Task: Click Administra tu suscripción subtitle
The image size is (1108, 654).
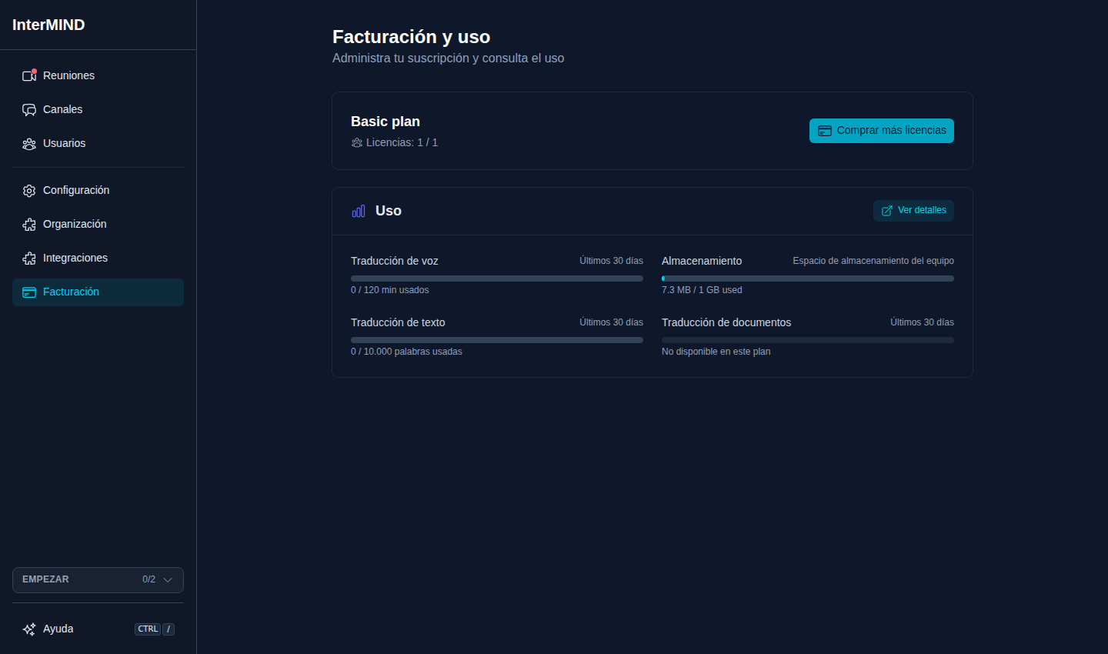Action: pyautogui.click(x=448, y=58)
